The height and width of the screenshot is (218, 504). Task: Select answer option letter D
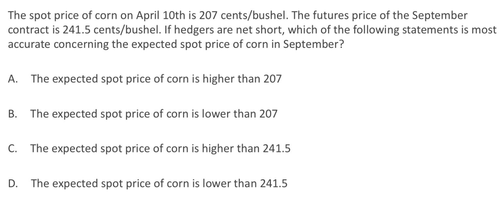13,184
